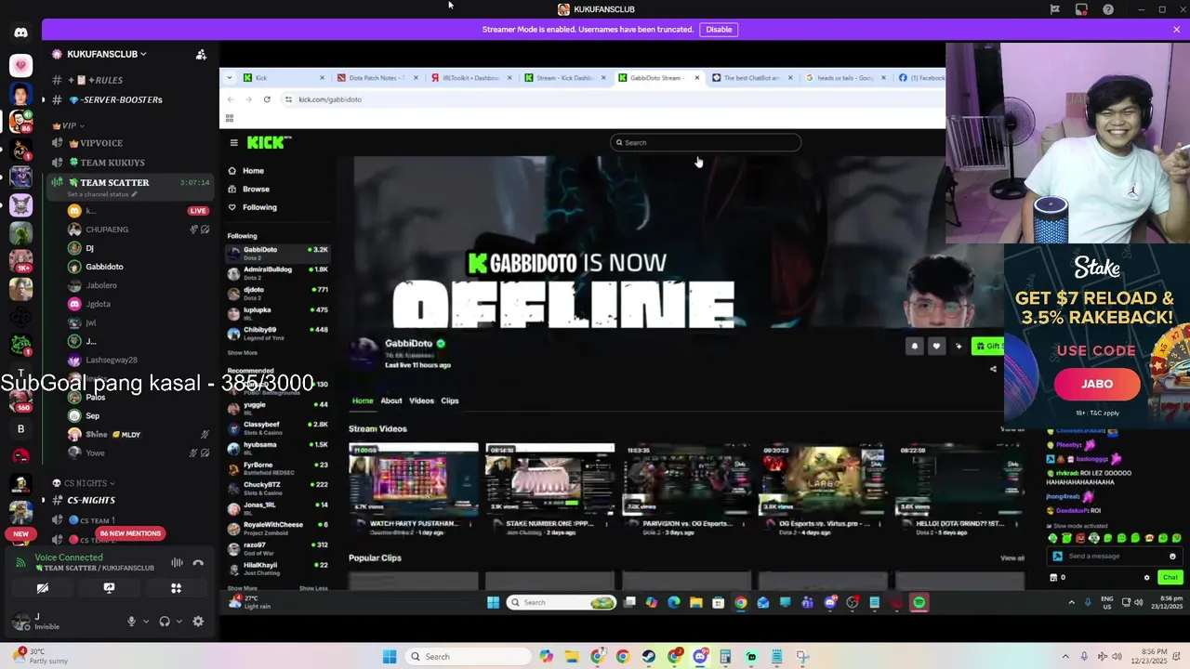Image resolution: width=1190 pixels, height=669 pixels.
Task: Toggle Discord camera on
Action: [x=43, y=588]
